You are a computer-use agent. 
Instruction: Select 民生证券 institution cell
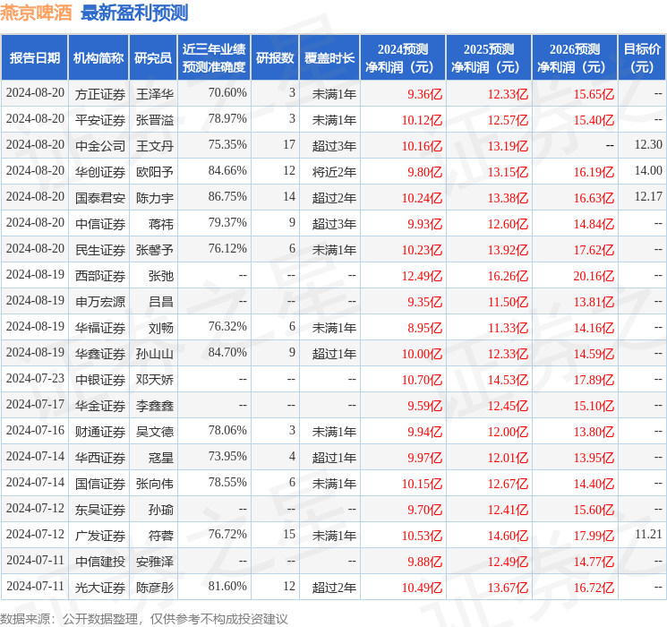pyautogui.click(x=100, y=250)
